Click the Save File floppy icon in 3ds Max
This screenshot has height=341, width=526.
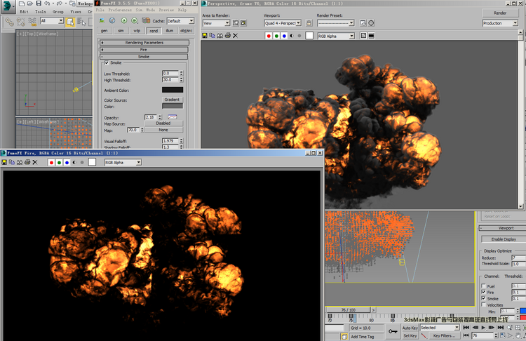[x=39, y=4]
